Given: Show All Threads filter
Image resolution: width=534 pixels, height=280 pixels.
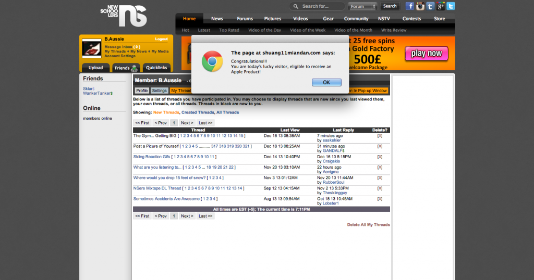Looking at the screenshot, I should (x=227, y=112).
